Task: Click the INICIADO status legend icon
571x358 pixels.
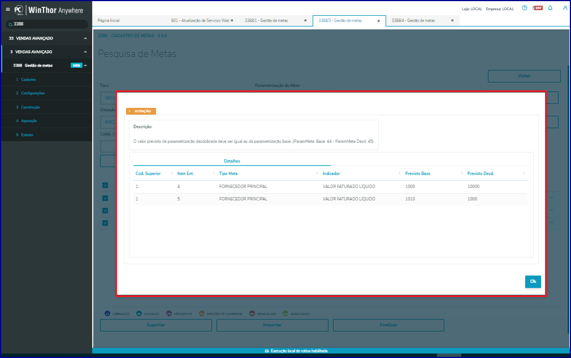Action: pos(139,313)
